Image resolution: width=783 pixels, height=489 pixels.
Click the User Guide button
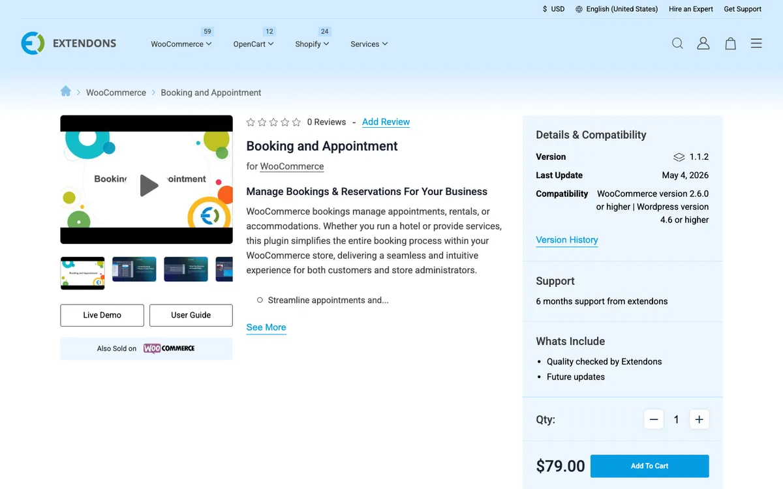[191, 315]
